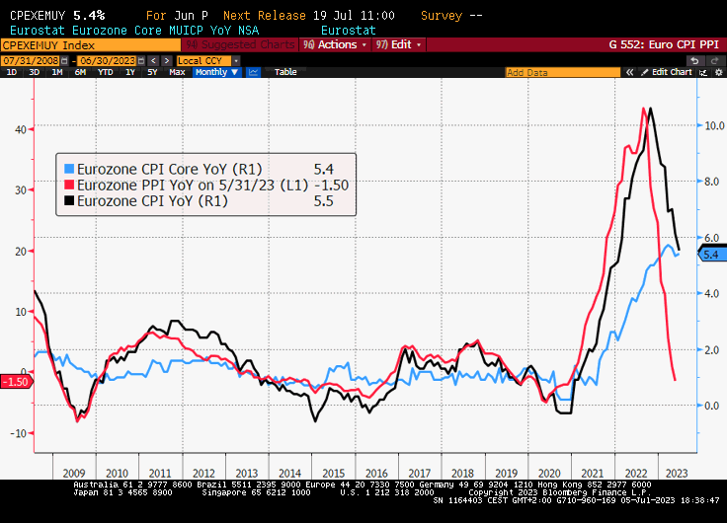Select the 1Y range tab
The image size is (727, 523).
point(129,72)
